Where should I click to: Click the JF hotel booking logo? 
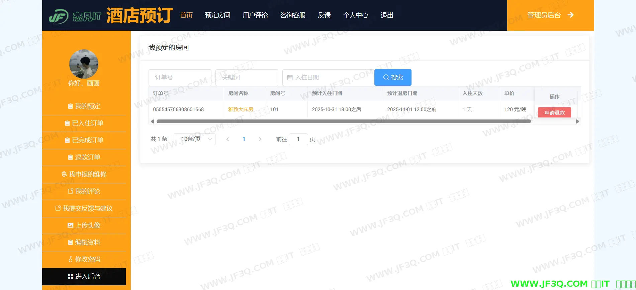point(110,16)
